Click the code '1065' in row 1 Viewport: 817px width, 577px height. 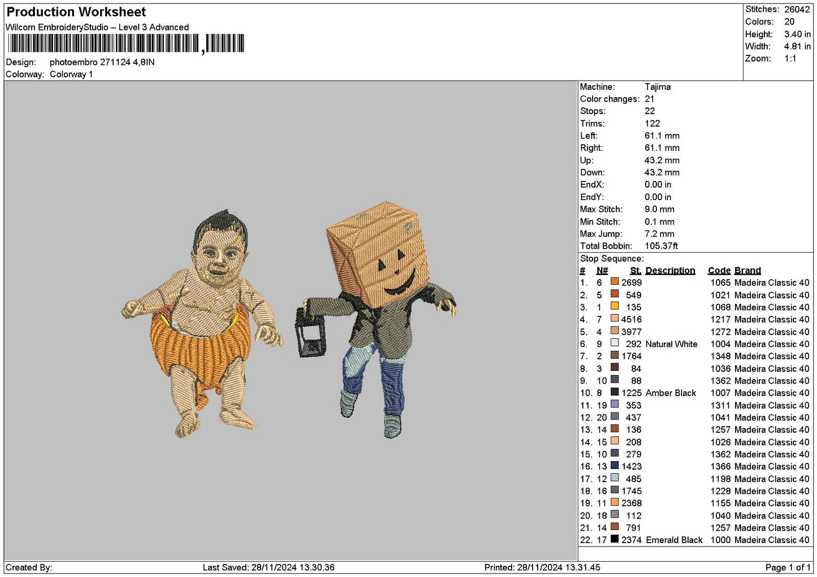point(720,283)
